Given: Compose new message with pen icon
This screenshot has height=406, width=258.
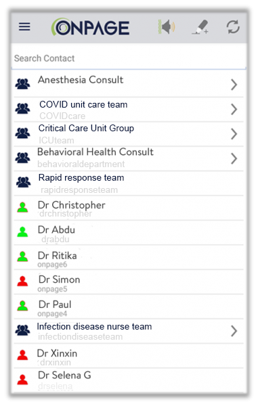Looking at the screenshot, I should click(x=200, y=27).
